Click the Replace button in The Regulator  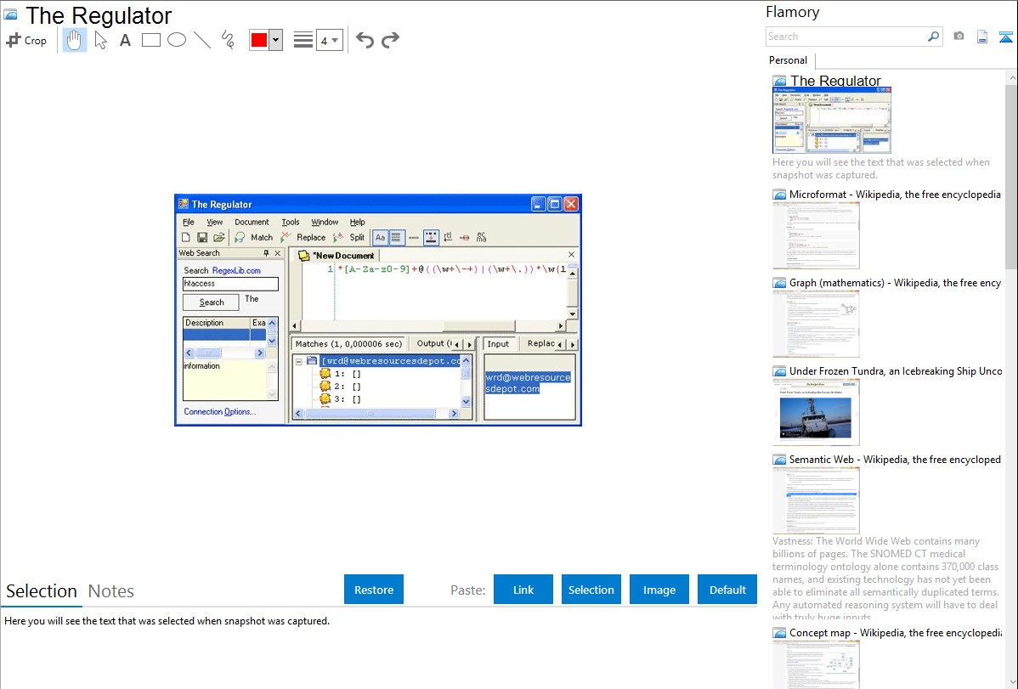pos(303,238)
